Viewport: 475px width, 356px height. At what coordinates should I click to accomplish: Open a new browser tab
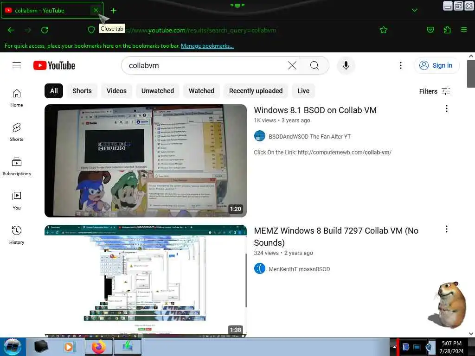click(113, 11)
